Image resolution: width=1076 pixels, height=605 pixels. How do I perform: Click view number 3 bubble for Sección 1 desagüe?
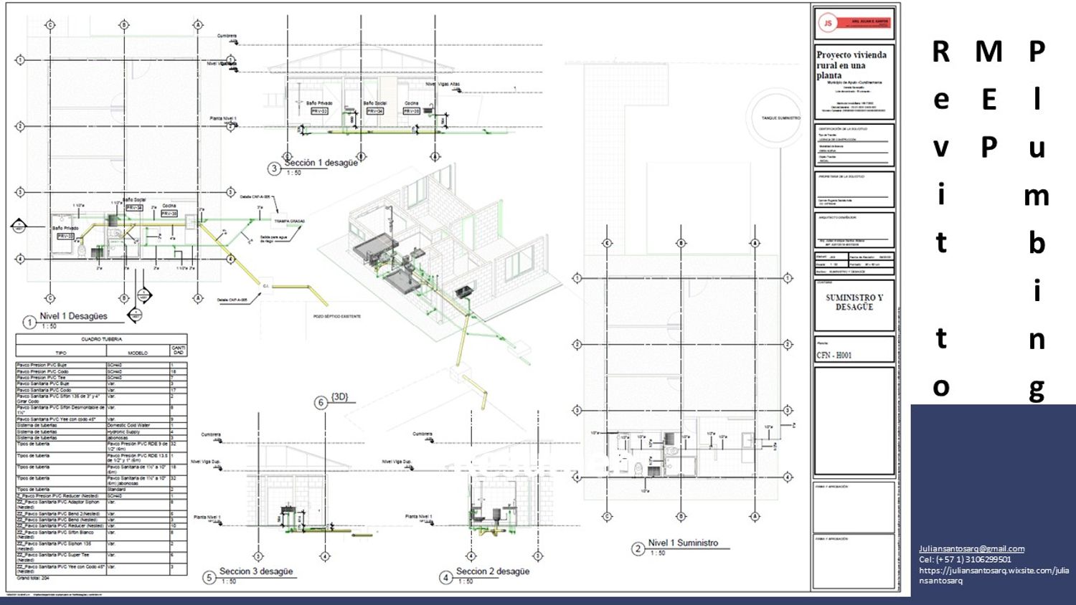(274, 169)
